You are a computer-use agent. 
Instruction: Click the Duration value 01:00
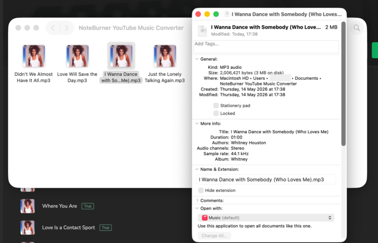pos(237,137)
